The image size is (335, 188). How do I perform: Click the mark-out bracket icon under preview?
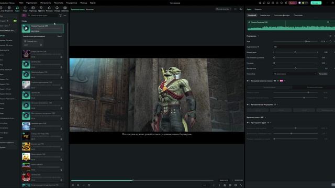click(x=219, y=185)
